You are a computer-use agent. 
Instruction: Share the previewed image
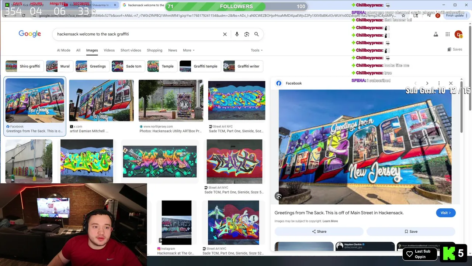319,232
